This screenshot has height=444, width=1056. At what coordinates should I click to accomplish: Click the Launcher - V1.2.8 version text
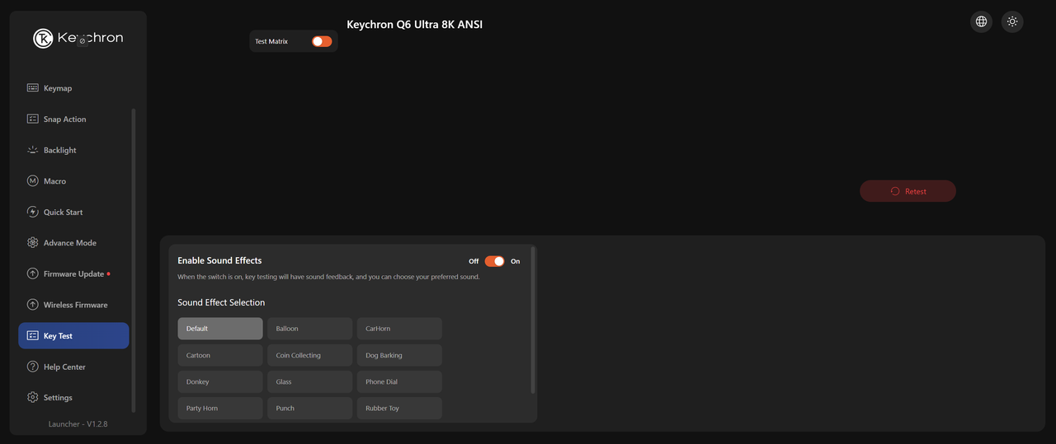[x=78, y=424]
